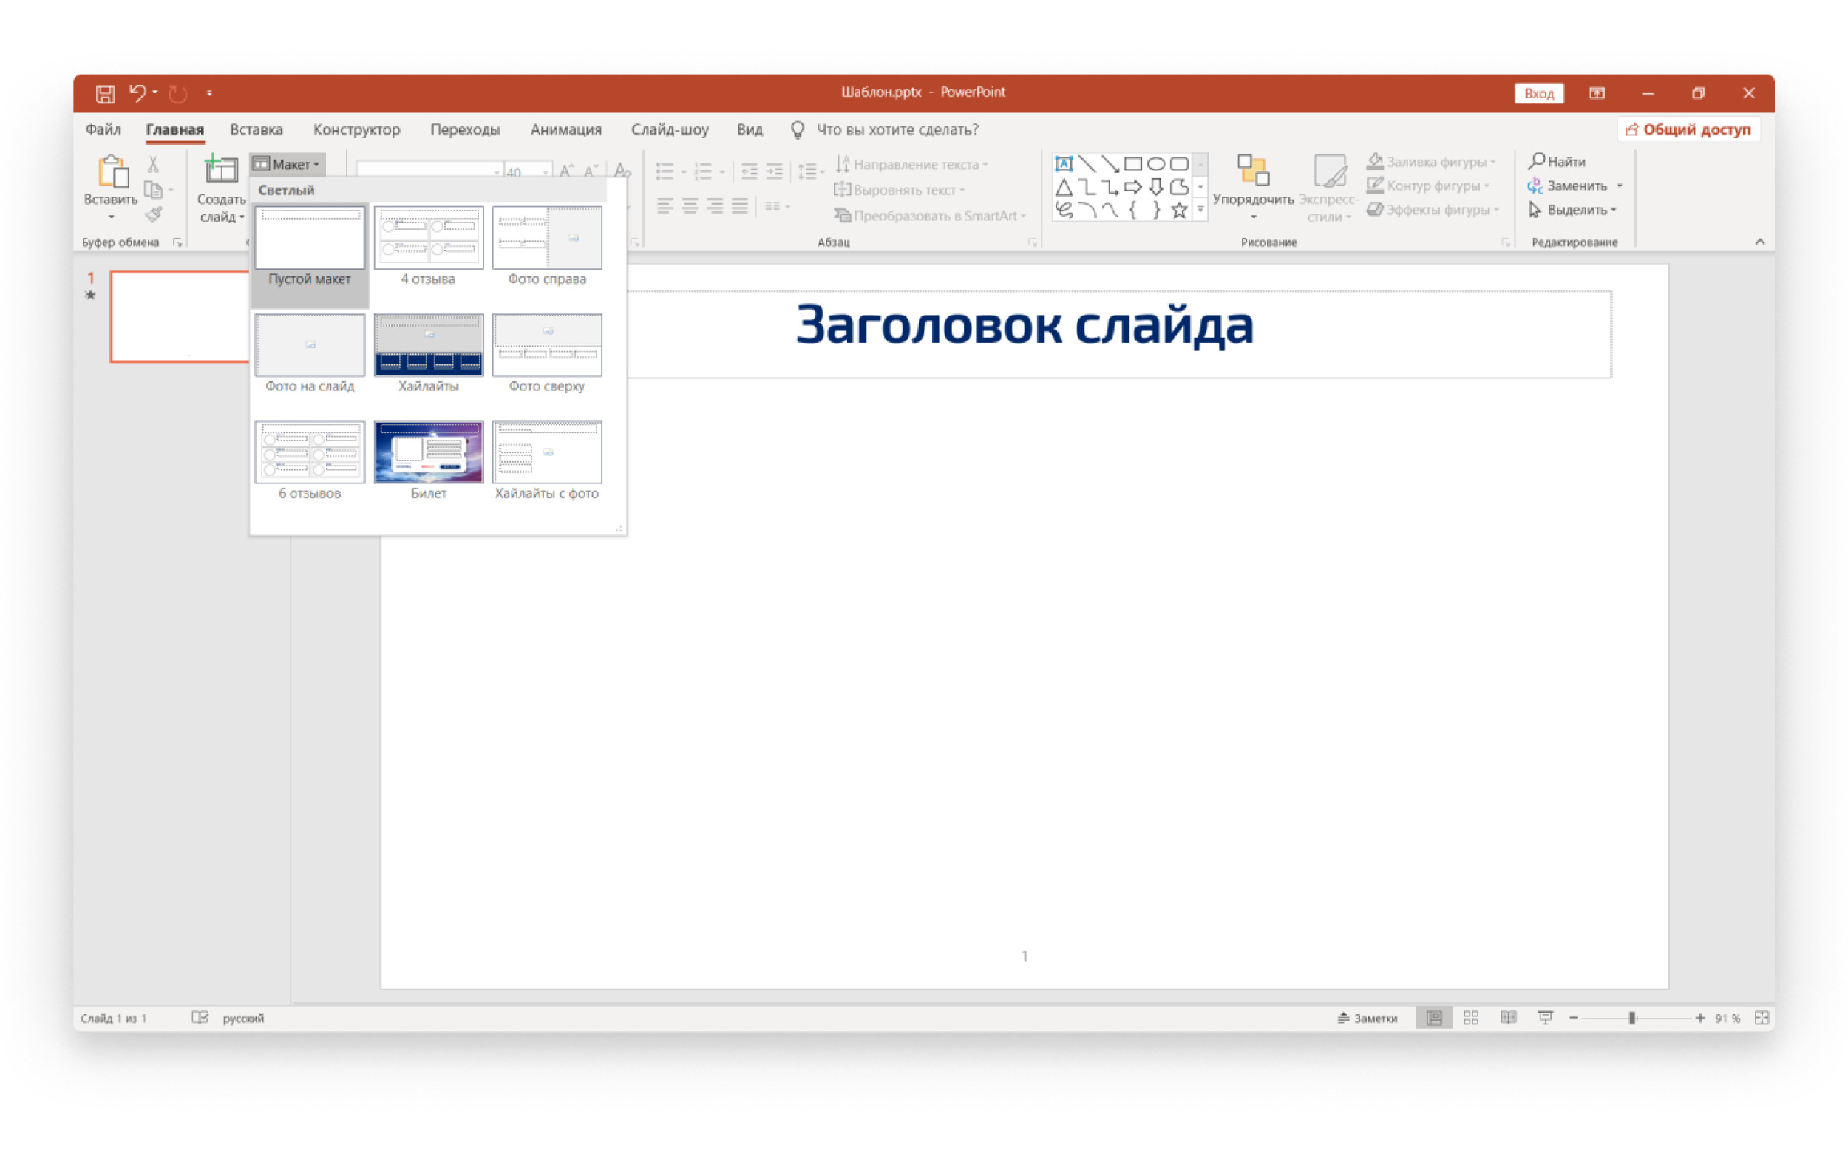The width and height of the screenshot is (1848, 1156).
Task: Open the Вставка ribbon tab
Action: 257,129
